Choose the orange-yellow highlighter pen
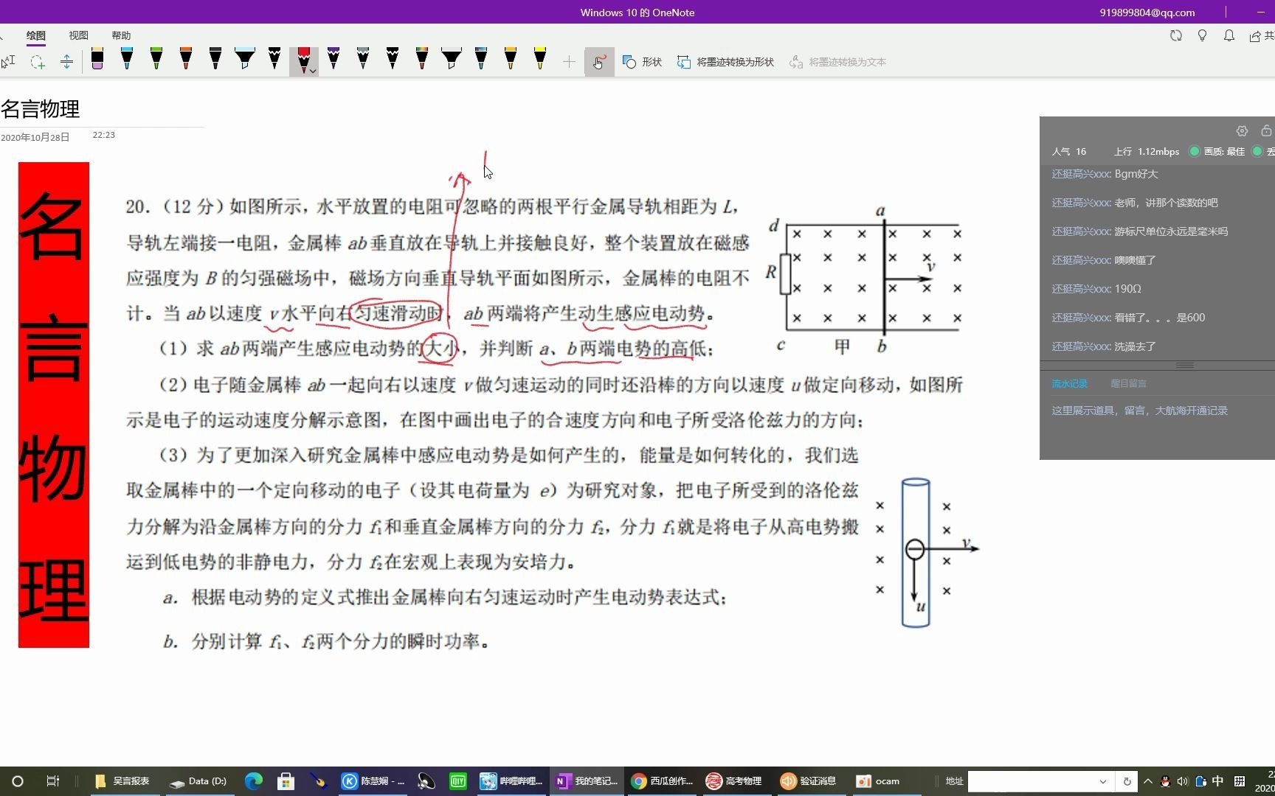The height and width of the screenshot is (796, 1275). click(x=511, y=60)
